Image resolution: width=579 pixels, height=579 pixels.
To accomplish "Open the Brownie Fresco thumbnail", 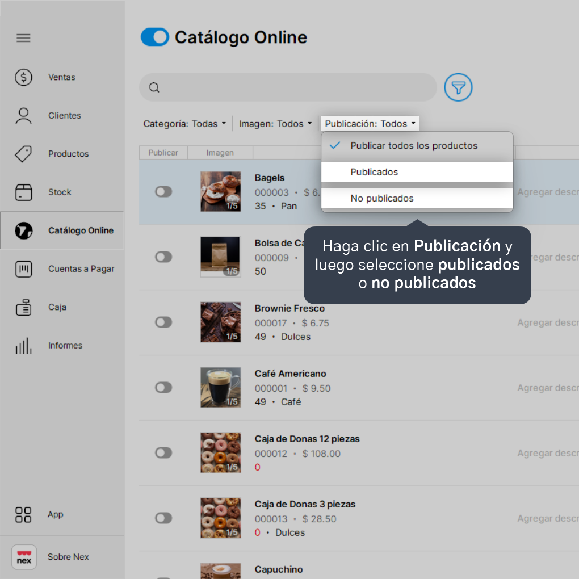I will pos(220,322).
